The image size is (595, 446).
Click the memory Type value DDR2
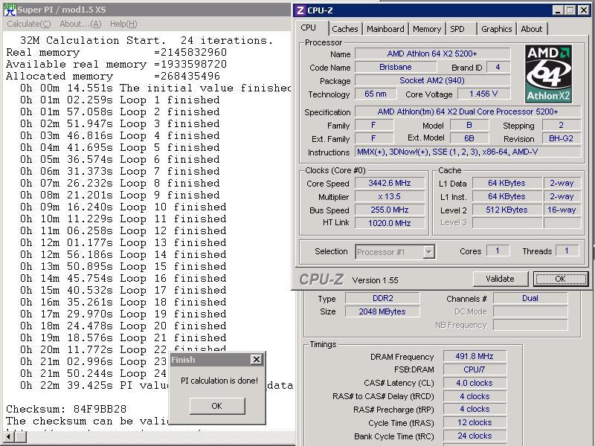tap(382, 298)
